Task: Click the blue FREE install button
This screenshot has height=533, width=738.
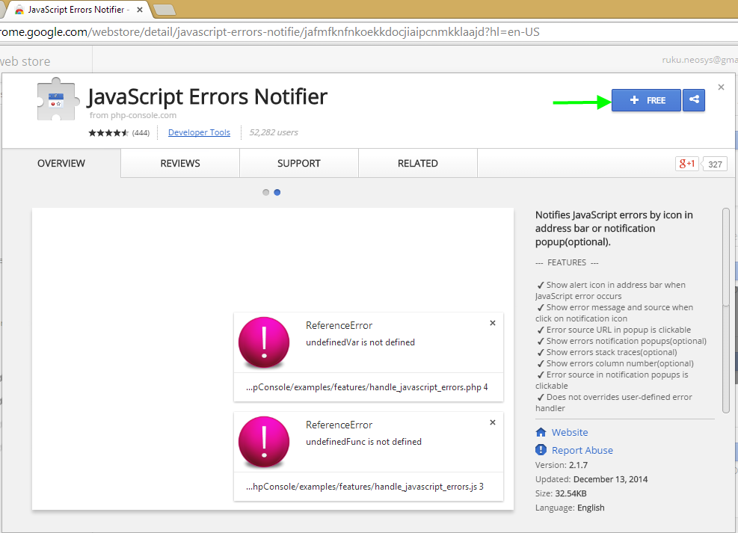Action: click(x=646, y=100)
